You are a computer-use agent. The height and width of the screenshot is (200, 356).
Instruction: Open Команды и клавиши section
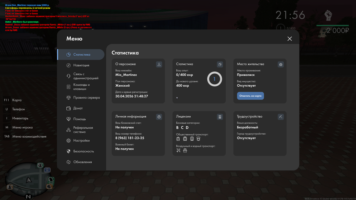81,87
